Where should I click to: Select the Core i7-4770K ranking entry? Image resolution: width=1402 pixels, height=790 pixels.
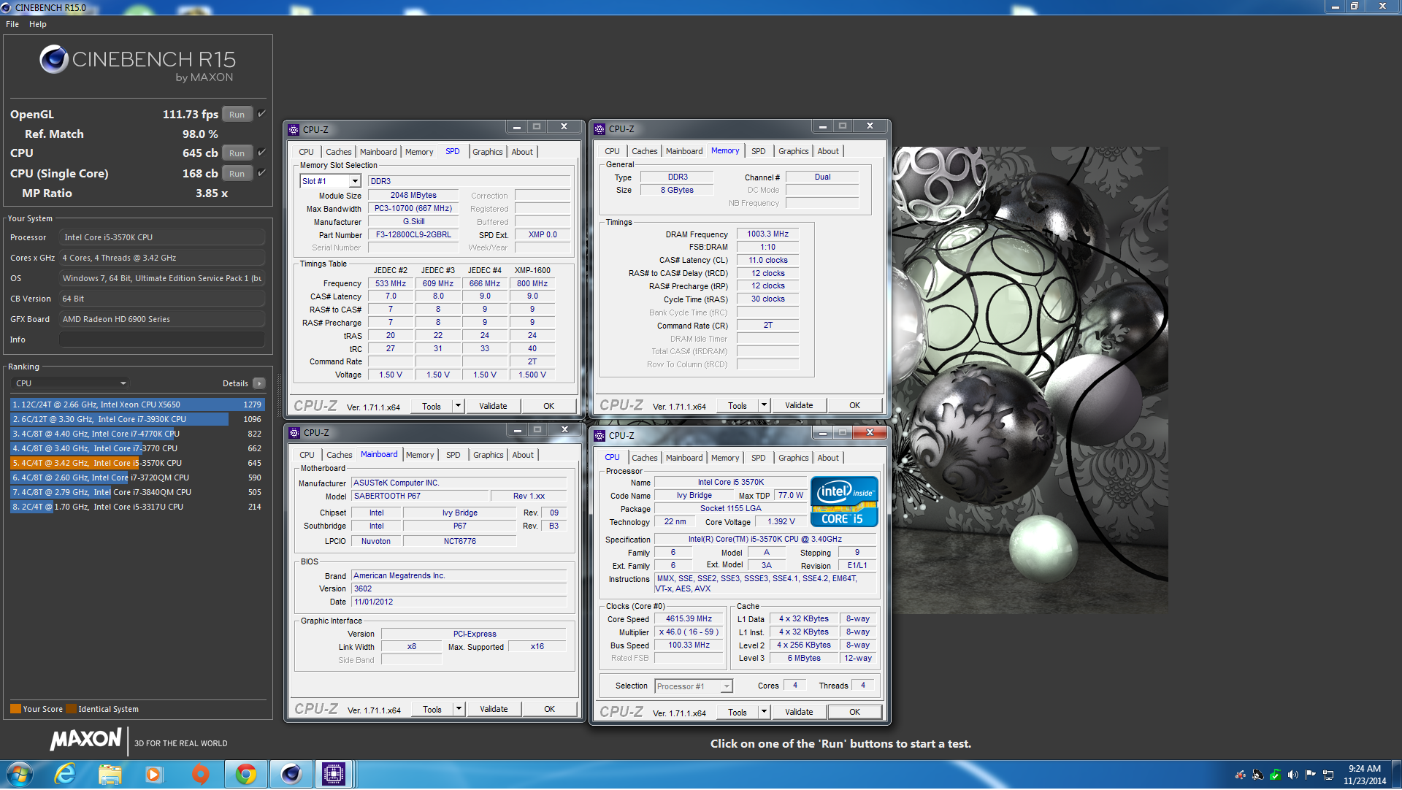pos(137,434)
